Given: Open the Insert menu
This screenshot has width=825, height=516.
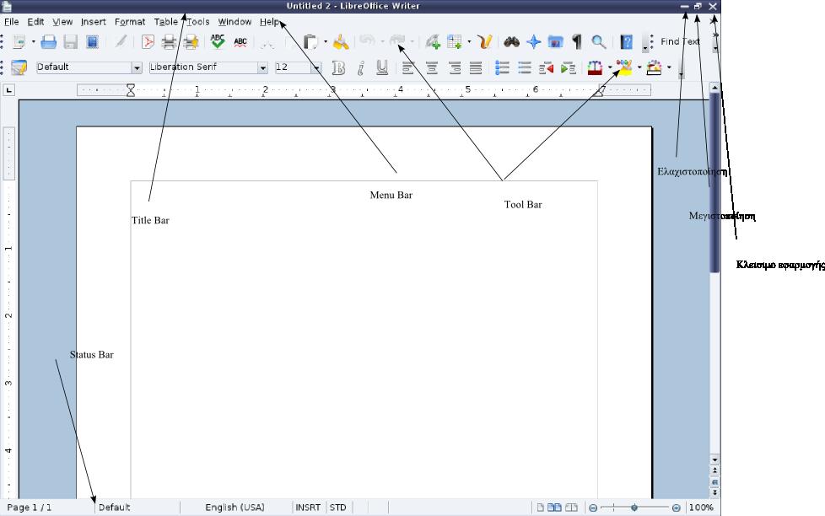Looking at the screenshot, I should (x=93, y=22).
